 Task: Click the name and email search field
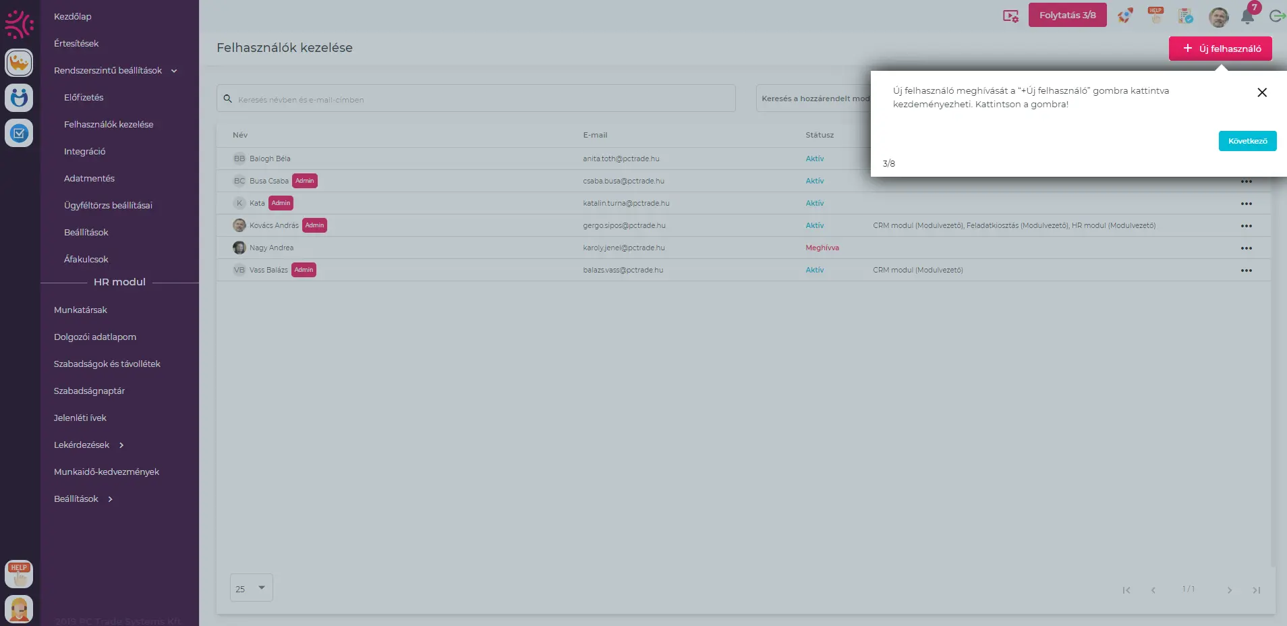476,99
